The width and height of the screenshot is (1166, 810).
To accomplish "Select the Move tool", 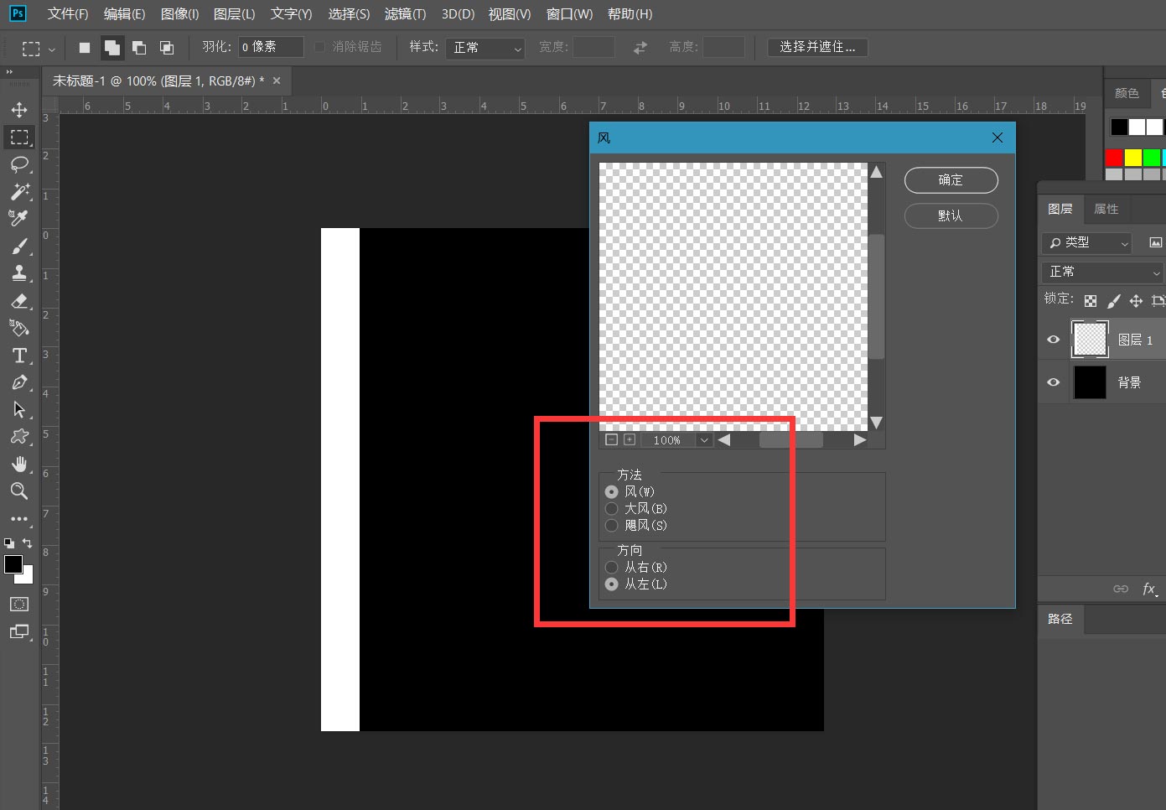I will (x=19, y=110).
